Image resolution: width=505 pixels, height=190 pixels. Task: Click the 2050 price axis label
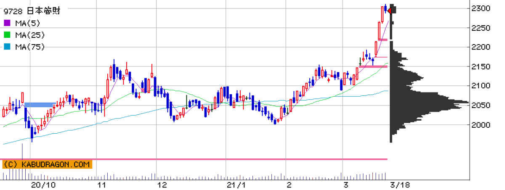point(481,105)
